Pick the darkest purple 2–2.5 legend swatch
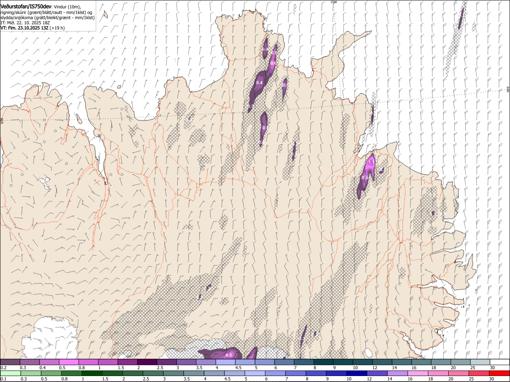Image resolution: width=510 pixels, height=382 pixels. [147, 362]
